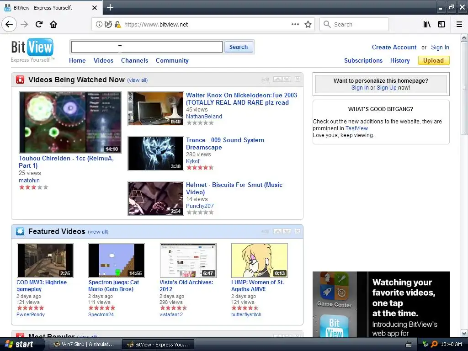Open the page actions three-dot menu
Screen dimensions: 468x351
pos(295,24)
